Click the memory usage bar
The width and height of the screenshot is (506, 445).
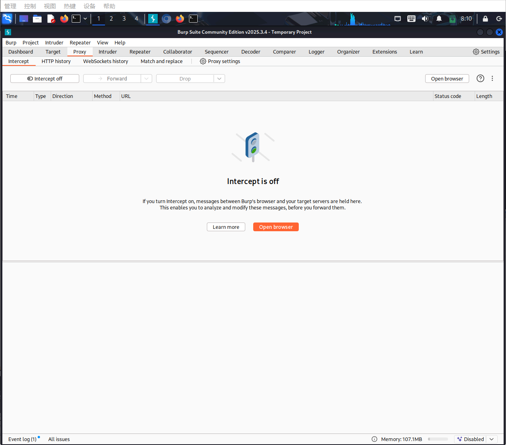(438, 439)
